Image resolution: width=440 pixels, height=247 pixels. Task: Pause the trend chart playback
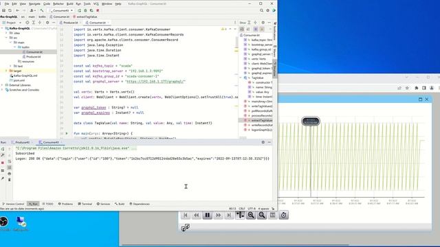(208, 215)
